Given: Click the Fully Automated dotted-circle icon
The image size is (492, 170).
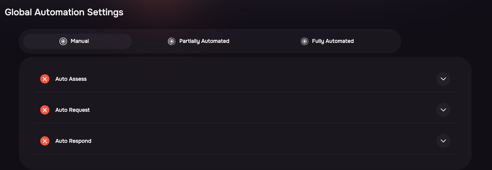Looking at the screenshot, I should tap(305, 41).
